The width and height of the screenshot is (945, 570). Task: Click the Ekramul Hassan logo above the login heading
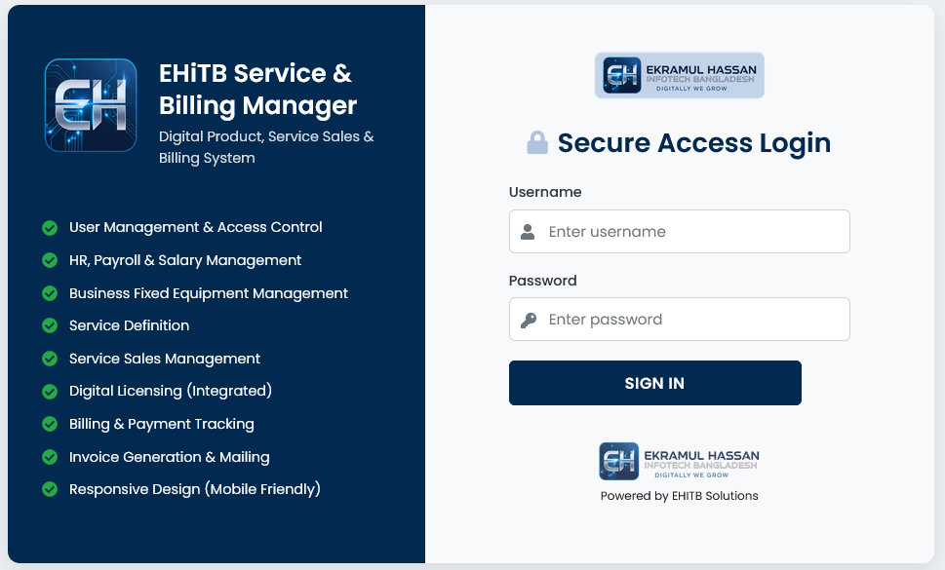coord(679,75)
